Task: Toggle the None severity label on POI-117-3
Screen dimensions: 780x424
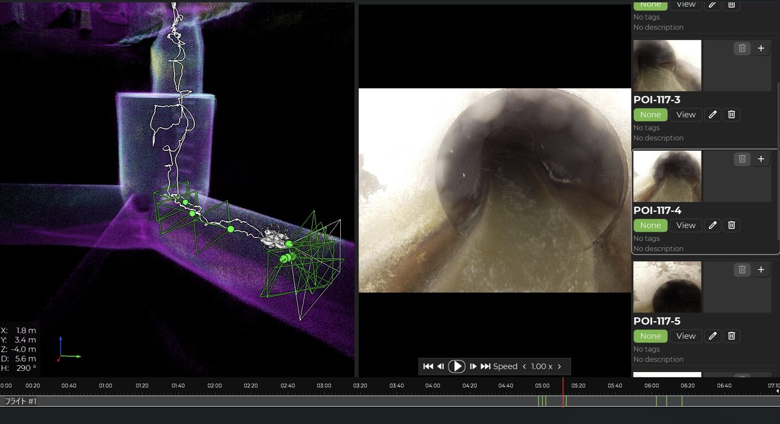Action: coord(650,114)
